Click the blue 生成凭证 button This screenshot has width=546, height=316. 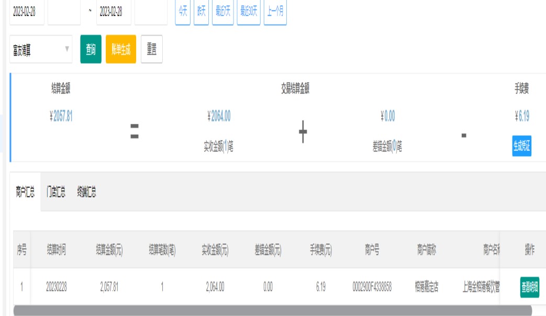521,146
